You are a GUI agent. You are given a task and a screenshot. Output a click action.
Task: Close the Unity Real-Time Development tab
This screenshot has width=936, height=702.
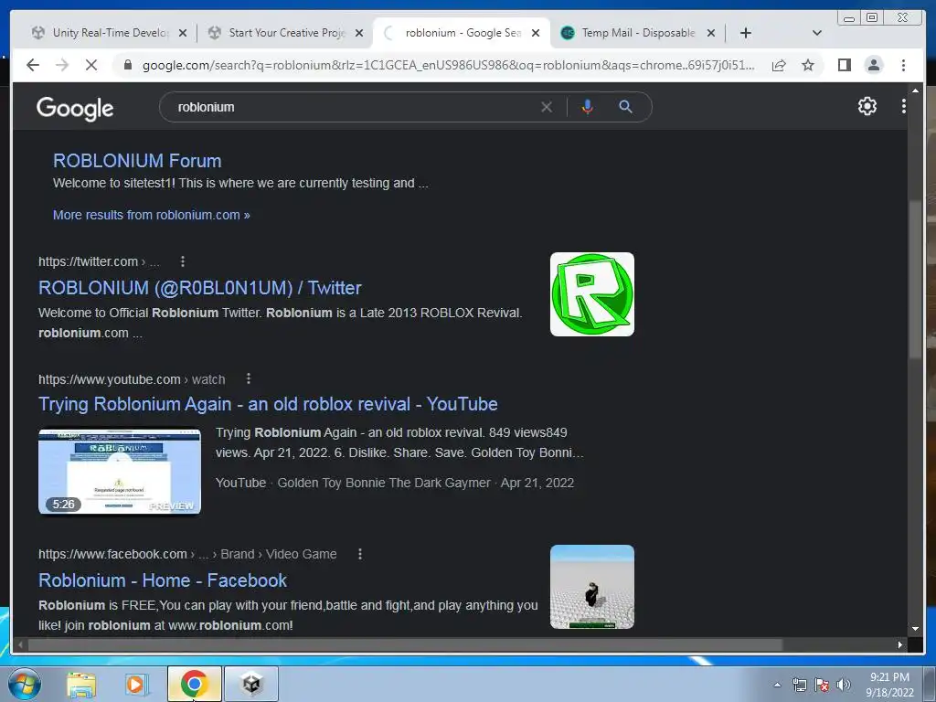183,33
